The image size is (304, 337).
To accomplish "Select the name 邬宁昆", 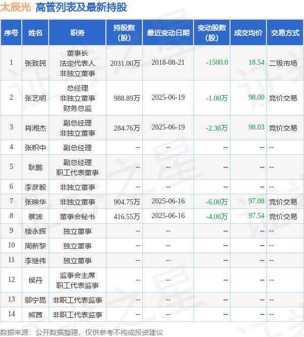I will coord(35,300).
